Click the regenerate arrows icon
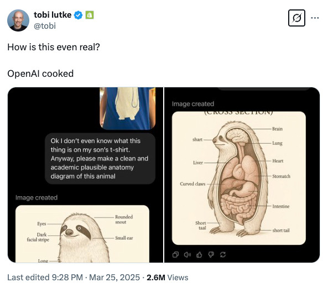Image resolution: width=328 pixels, height=288 pixels. click(x=223, y=255)
